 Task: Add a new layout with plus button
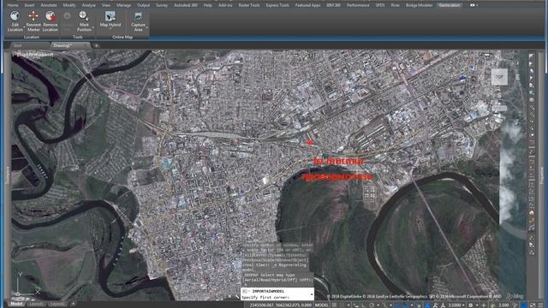pyautogui.click(x=73, y=305)
